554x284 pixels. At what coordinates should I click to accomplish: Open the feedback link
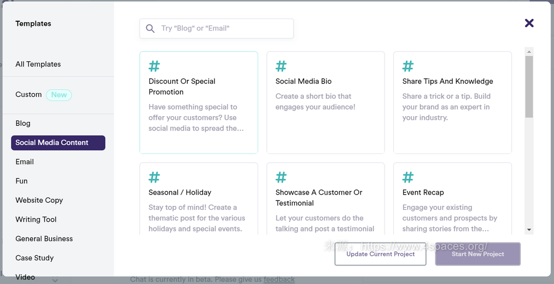click(x=279, y=279)
